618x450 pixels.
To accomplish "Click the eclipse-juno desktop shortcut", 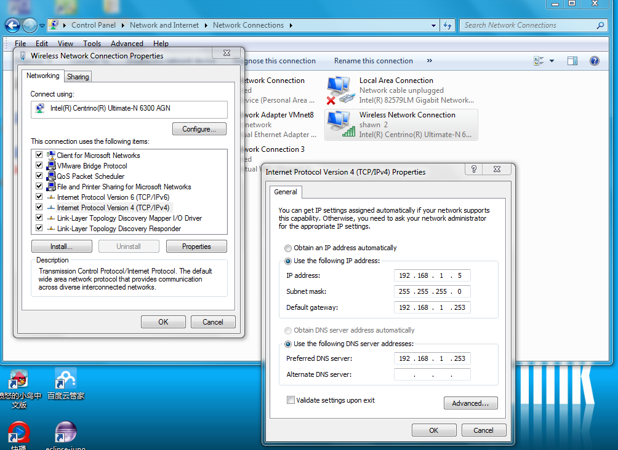I will (66, 436).
